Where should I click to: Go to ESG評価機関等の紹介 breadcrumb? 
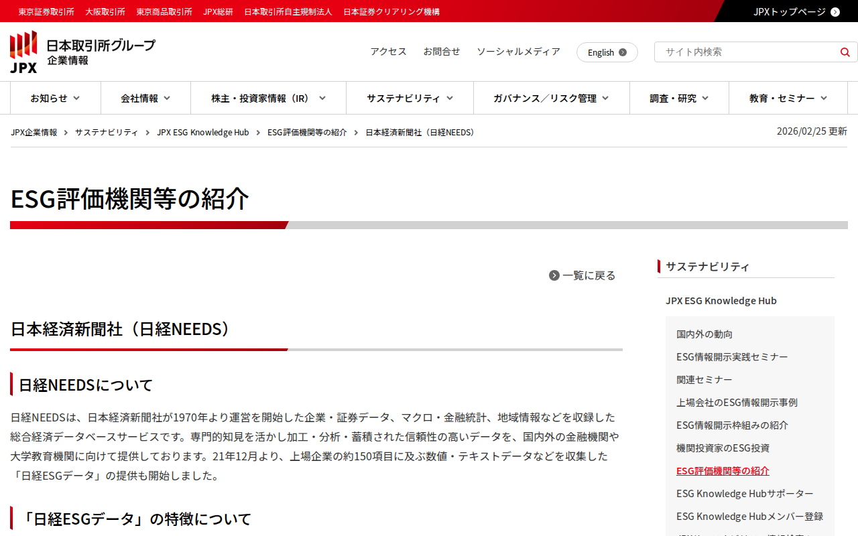[307, 133]
